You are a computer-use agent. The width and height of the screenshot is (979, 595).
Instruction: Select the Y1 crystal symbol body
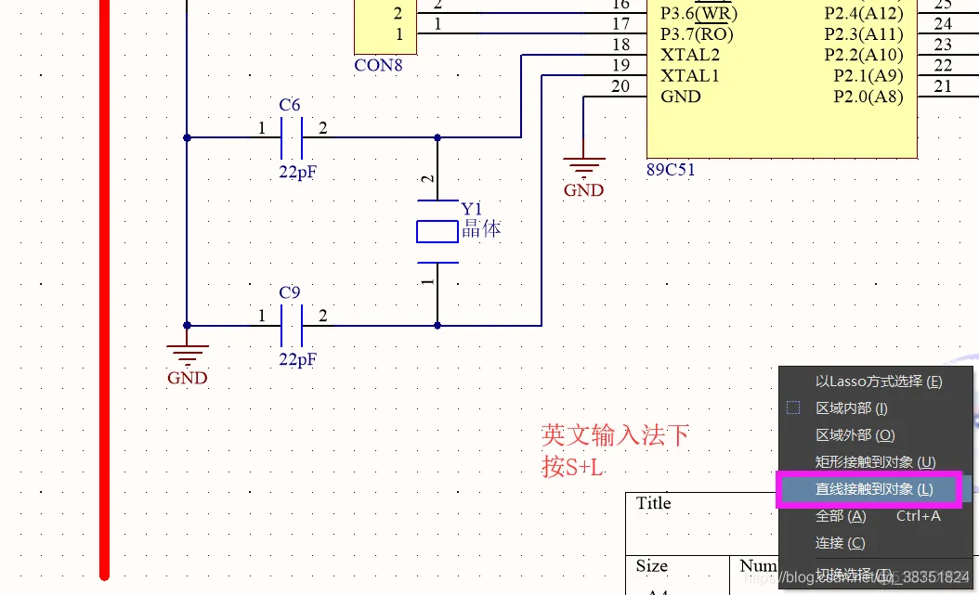pos(437,231)
